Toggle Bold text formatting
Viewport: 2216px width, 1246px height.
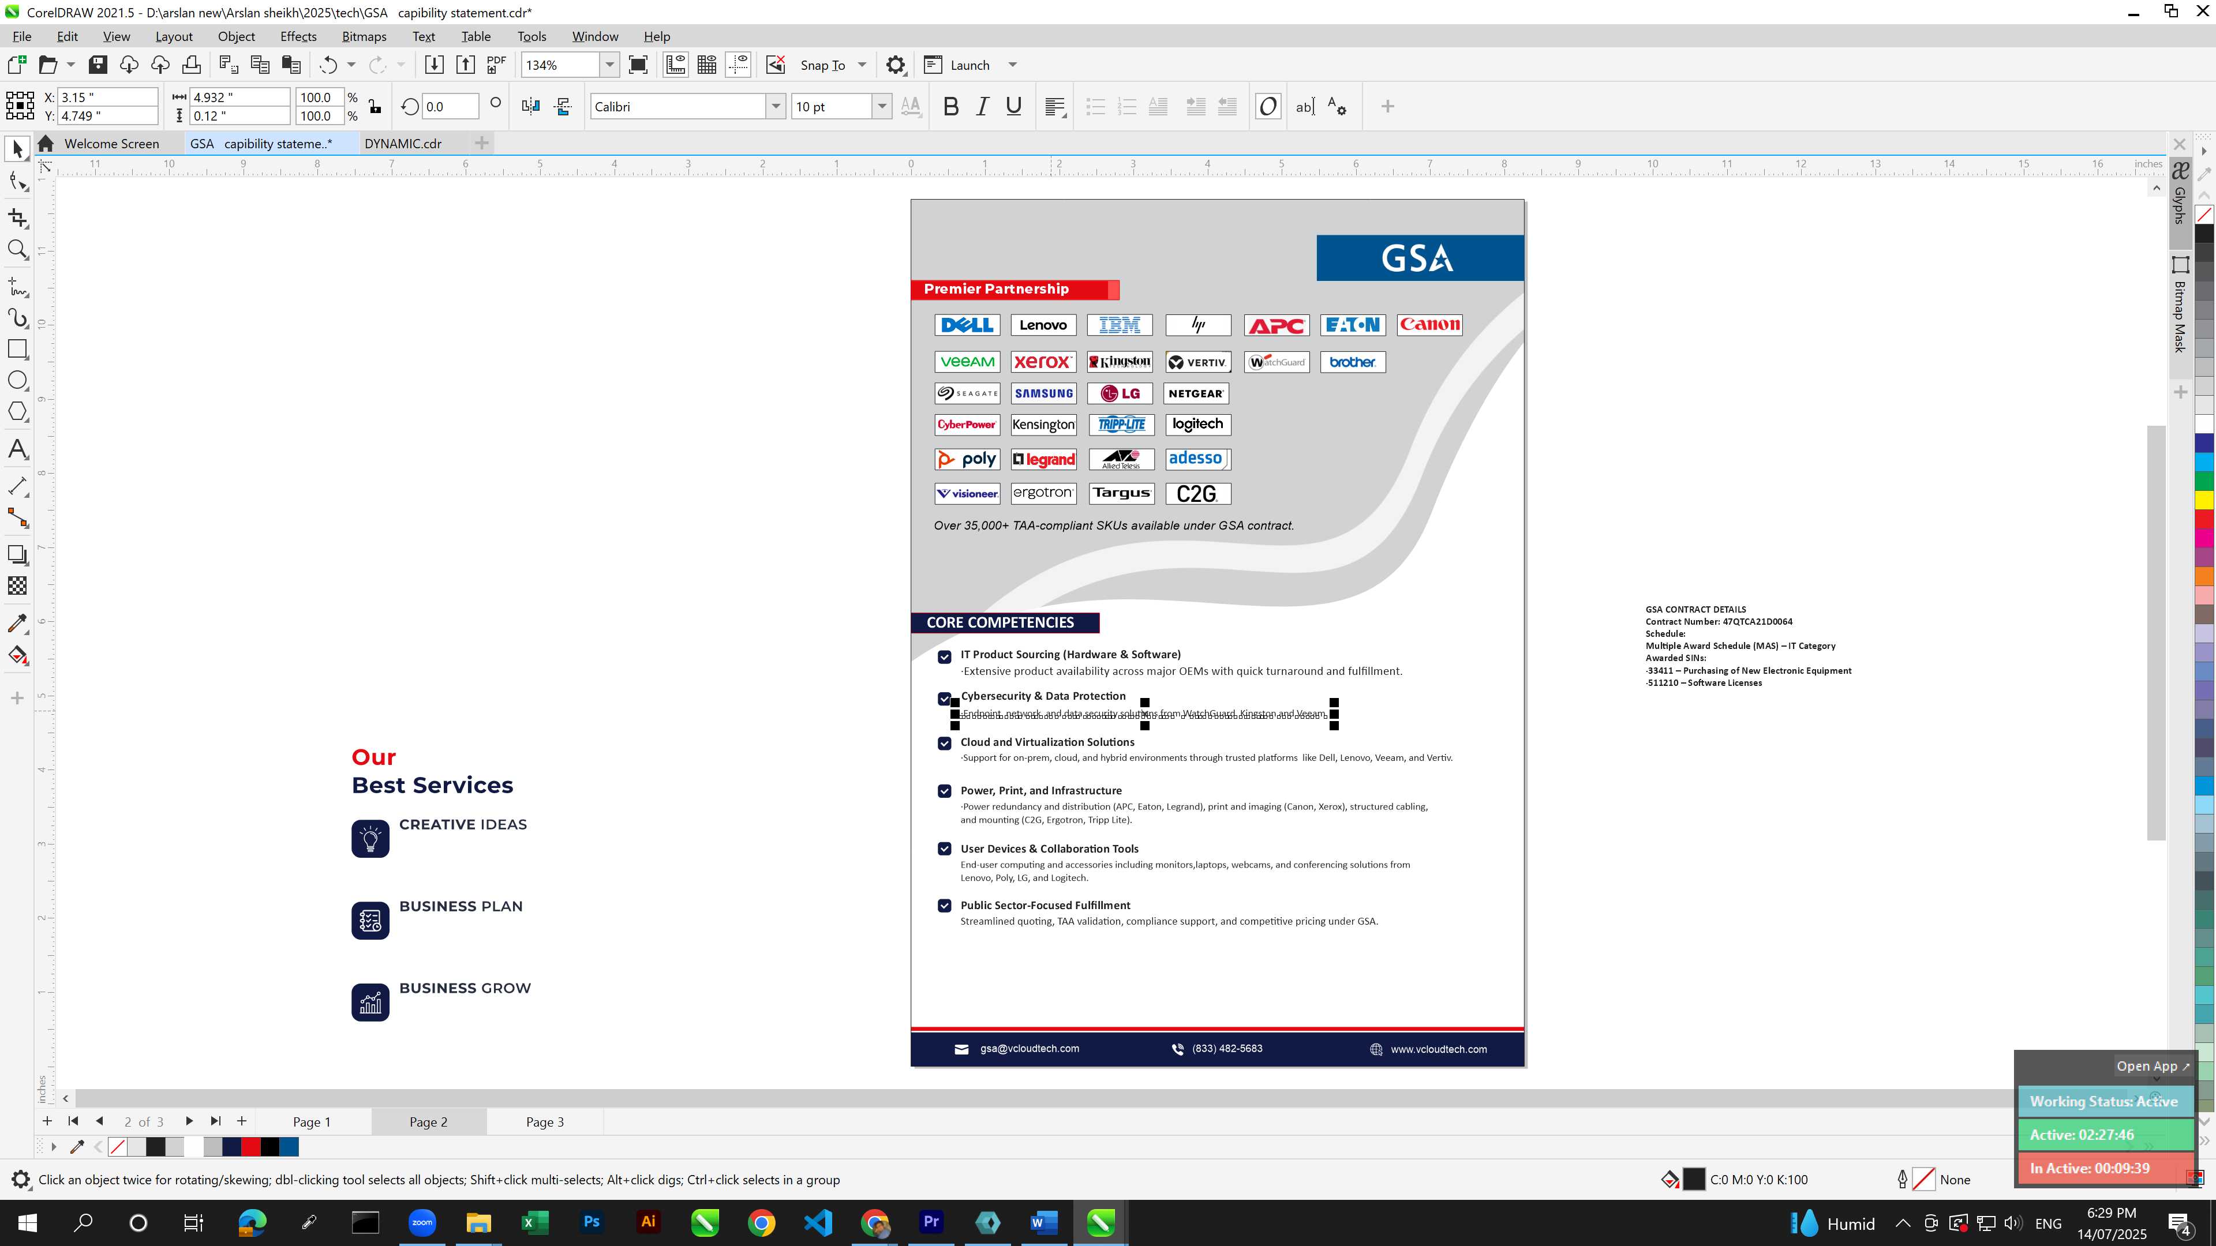point(950,107)
